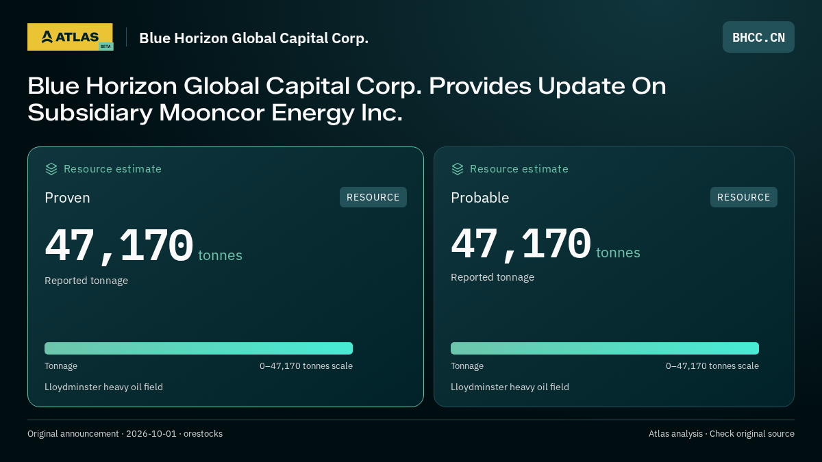Click the RESOURCE tag in the Proven card
Viewport: 822px width, 462px height.
click(x=373, y=197)
